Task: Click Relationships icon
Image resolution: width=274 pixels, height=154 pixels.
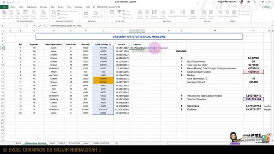Action: pos(183,14)
